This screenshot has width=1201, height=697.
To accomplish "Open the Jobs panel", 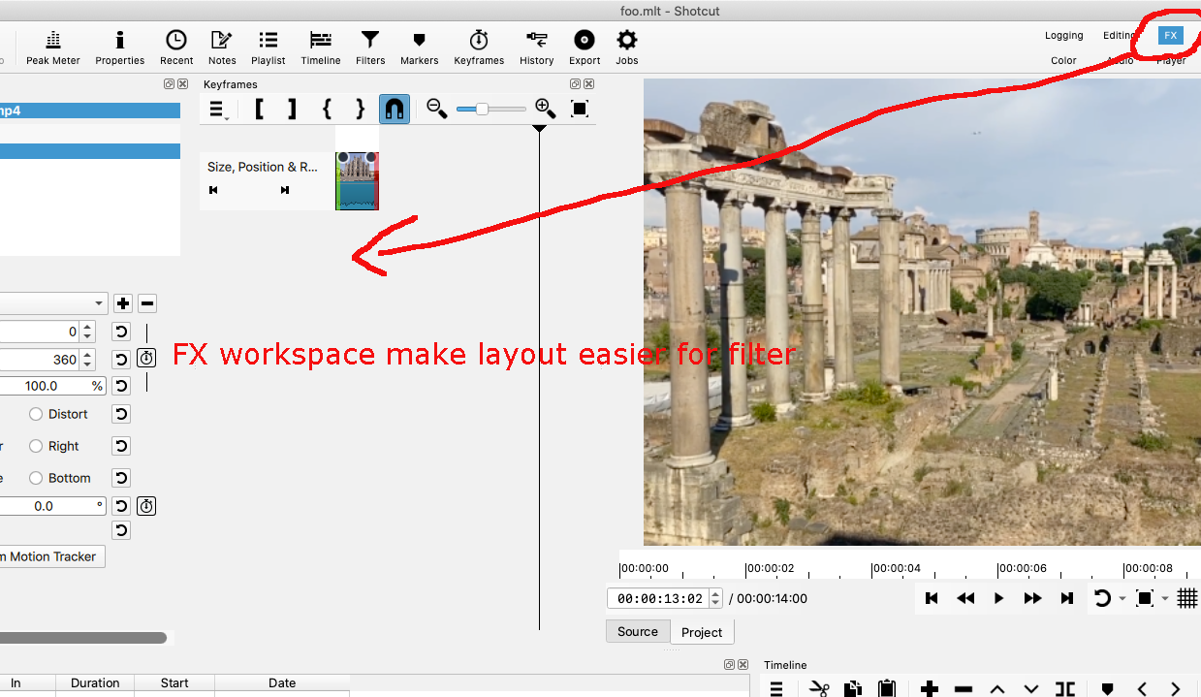I will (627, 48).
